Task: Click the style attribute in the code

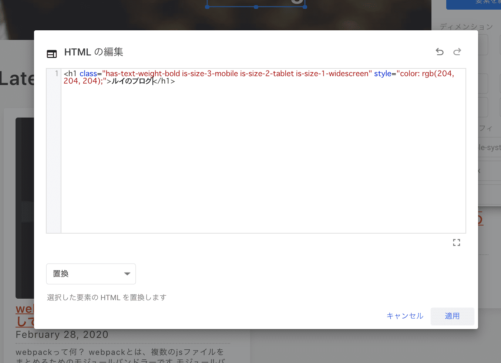Action: (383, 74)
